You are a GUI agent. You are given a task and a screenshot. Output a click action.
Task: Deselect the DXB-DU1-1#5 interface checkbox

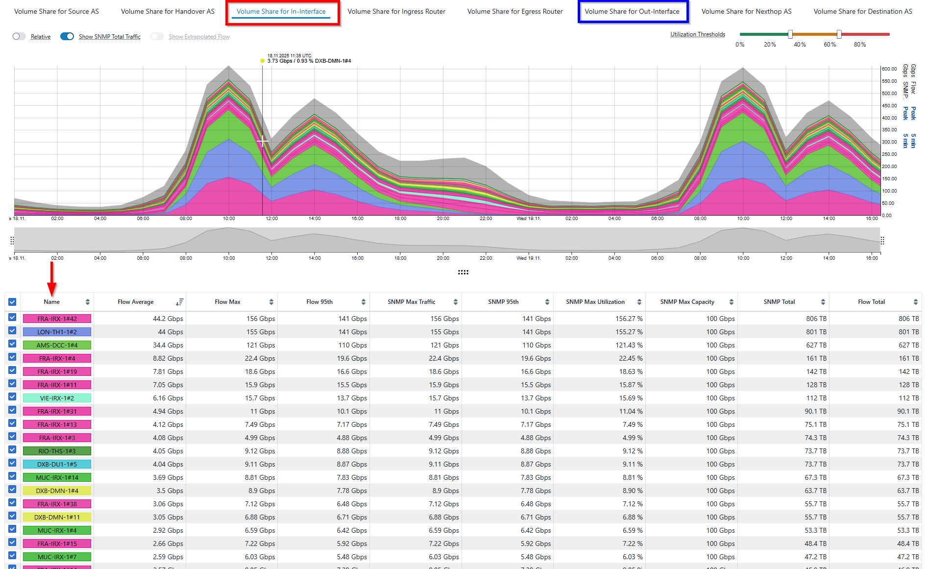[x=12, y=463]
